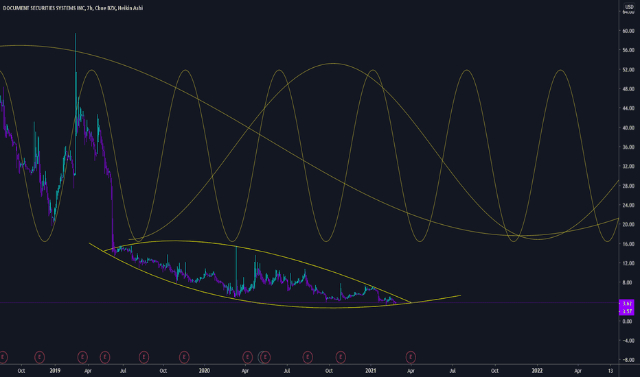Image resolution: width=640 pixels, height=377 pixels.
Task: Click the 20.00 price axis label
Action: click(628, 225)
